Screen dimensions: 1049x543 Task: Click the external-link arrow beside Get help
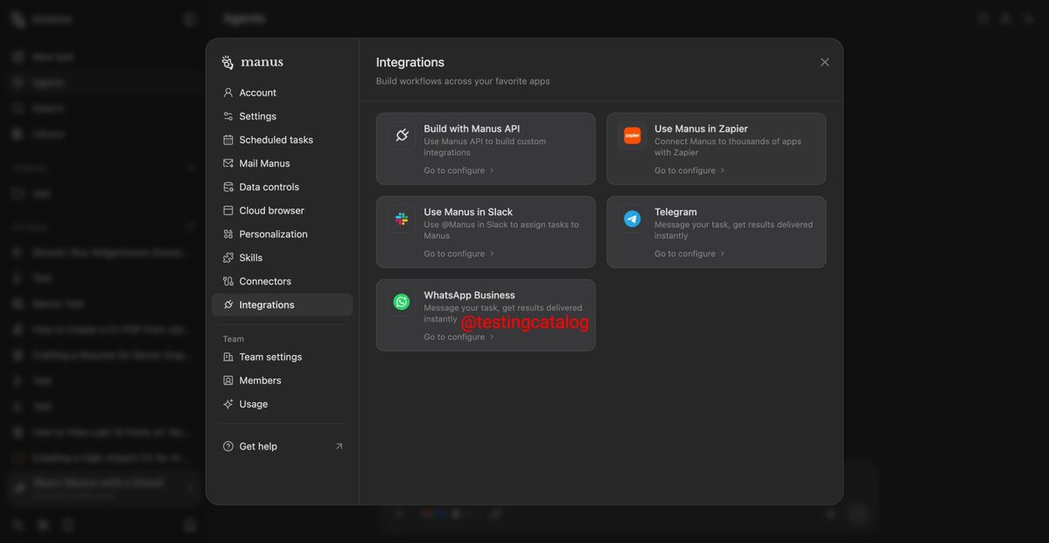[x=339, y=446]
